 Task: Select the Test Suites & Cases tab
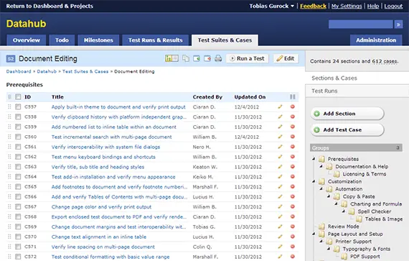click(225, 40)
